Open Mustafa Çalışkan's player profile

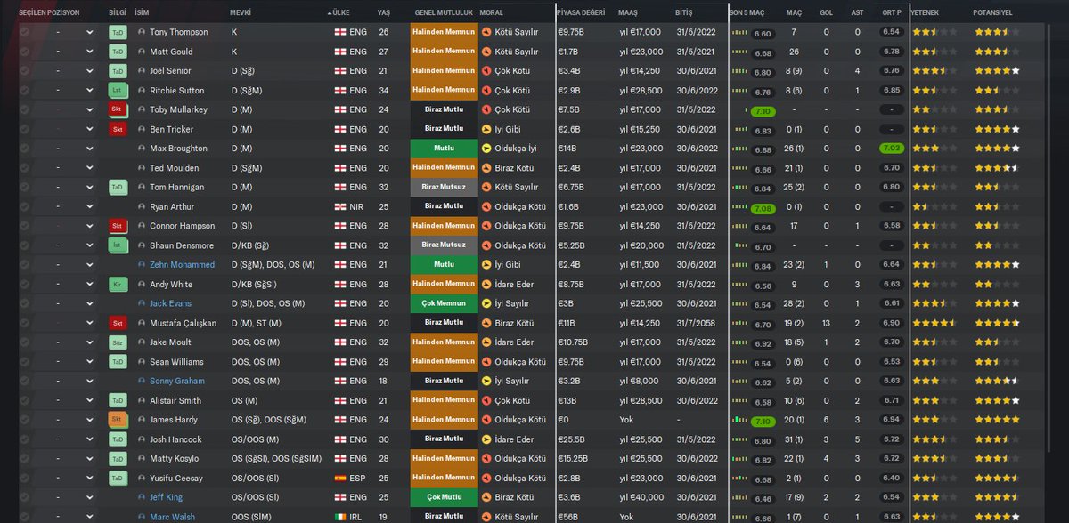click(x=183, y=323)
